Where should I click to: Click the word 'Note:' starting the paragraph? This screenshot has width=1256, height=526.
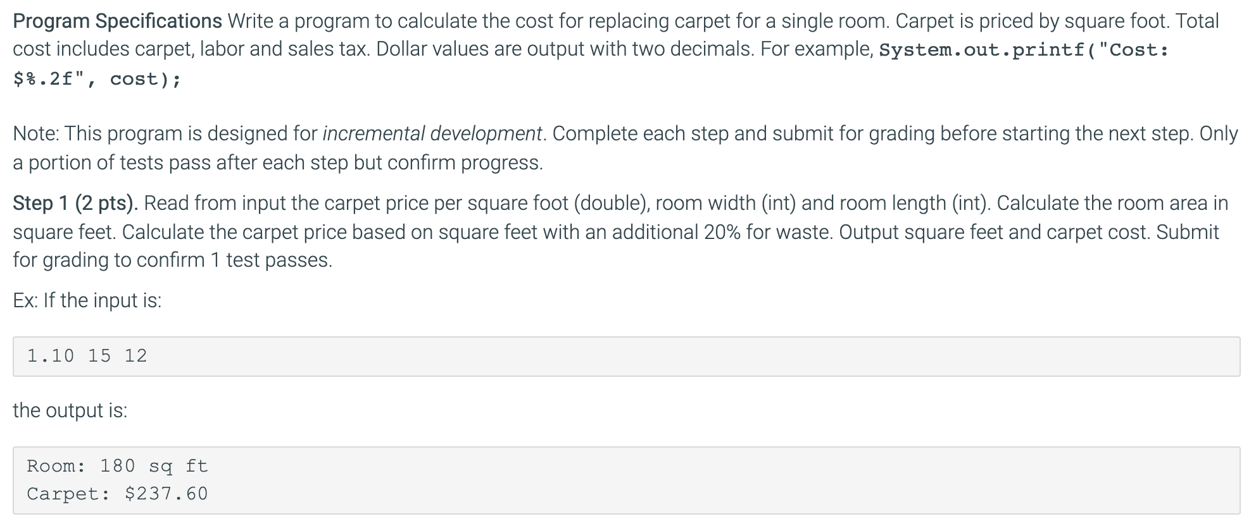coord(35,133)
